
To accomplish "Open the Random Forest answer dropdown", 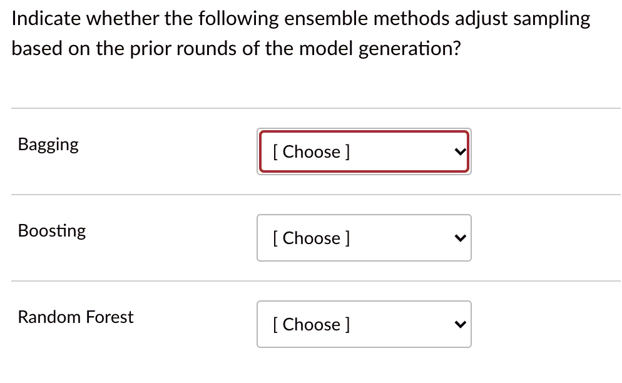I will point(364,324).
